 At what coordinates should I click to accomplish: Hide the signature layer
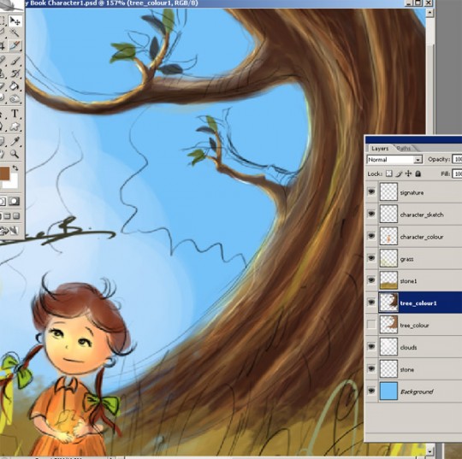[371, 192]
